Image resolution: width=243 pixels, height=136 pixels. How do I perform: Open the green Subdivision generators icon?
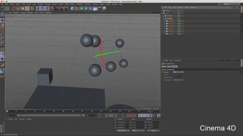click(x=81, y=8)
